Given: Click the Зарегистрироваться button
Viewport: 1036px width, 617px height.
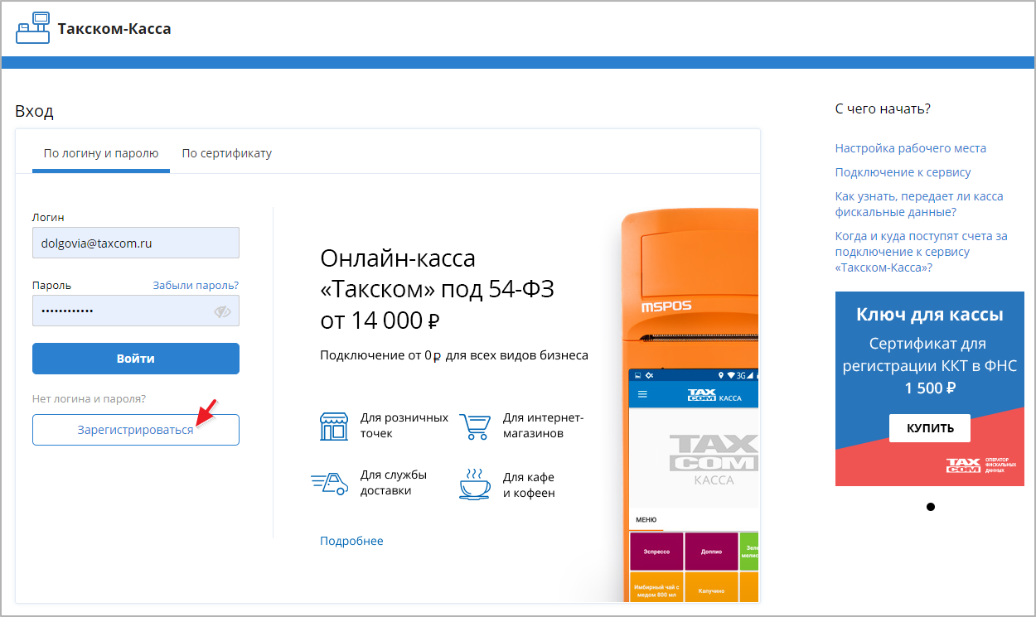Looking at the screenshot, I should [x=136, y=430].
